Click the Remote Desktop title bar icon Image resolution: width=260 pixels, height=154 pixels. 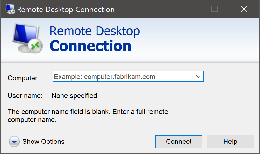tap(10, 9)
